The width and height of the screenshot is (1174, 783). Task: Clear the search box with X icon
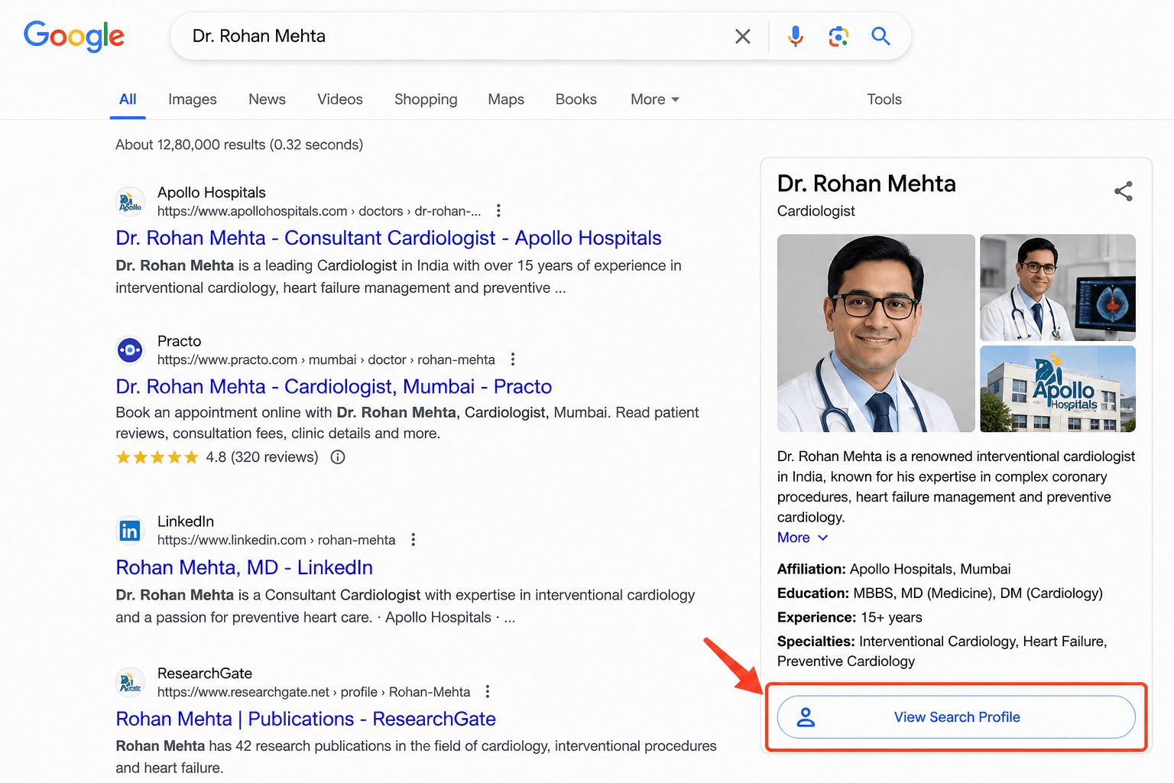743,36
